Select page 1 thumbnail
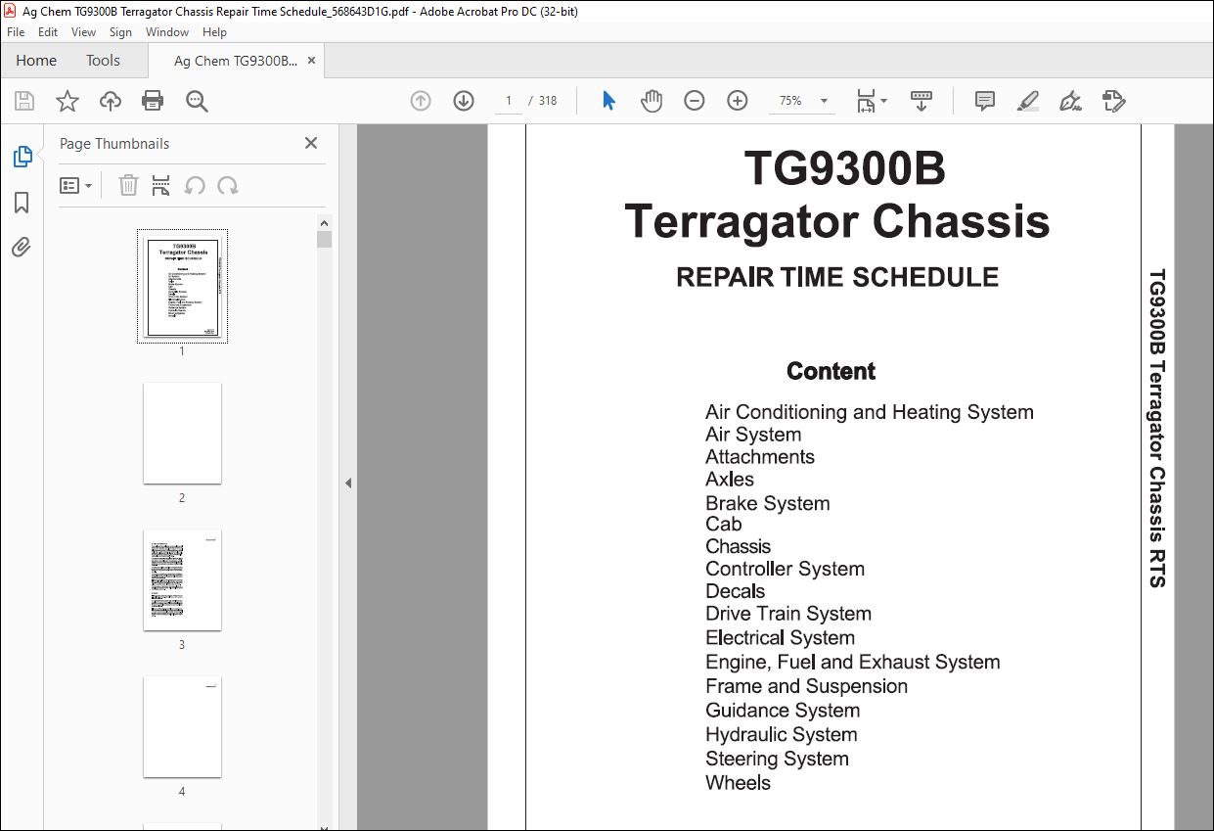This screenshot has height=831, width=1214. pyautogui.click(x=182, y=286)
